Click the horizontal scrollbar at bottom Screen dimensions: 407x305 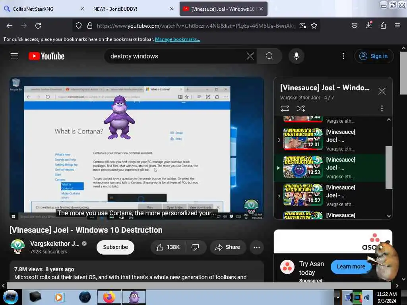pos(199,286)
